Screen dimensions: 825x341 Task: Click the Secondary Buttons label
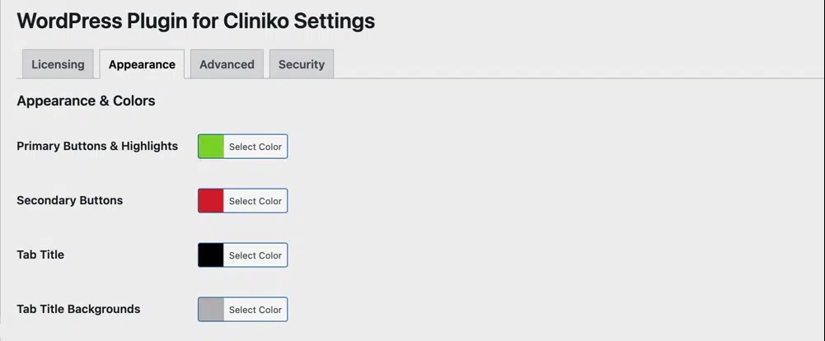70,200
